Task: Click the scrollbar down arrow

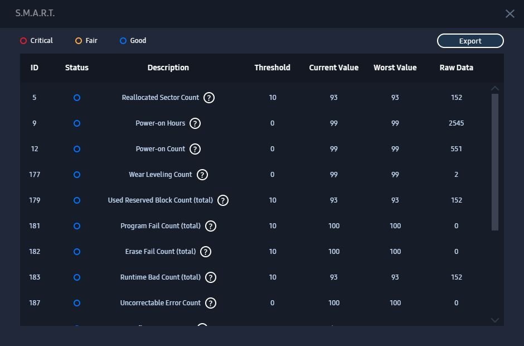Action: [x=495, y=320]
